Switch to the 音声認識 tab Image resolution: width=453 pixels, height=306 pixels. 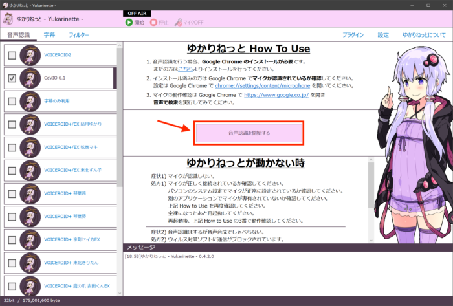coord(19,35)
